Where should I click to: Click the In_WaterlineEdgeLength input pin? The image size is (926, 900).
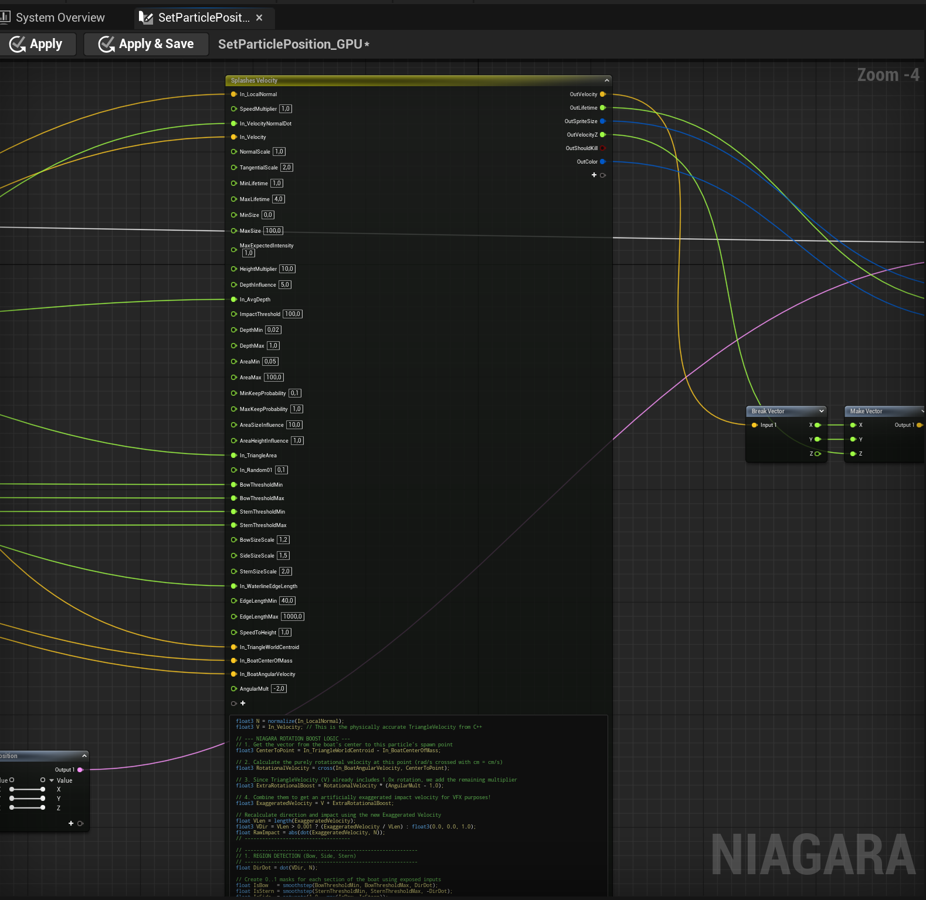coord(234,586)
